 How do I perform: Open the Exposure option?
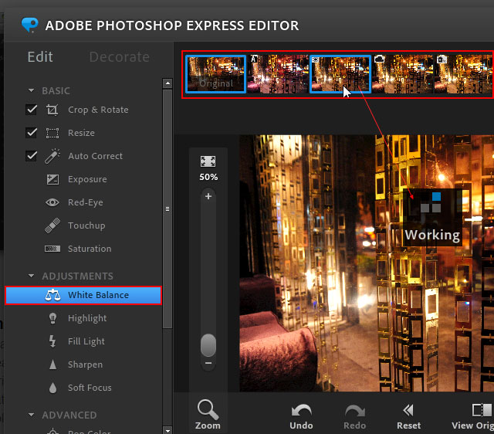(87, 179)
